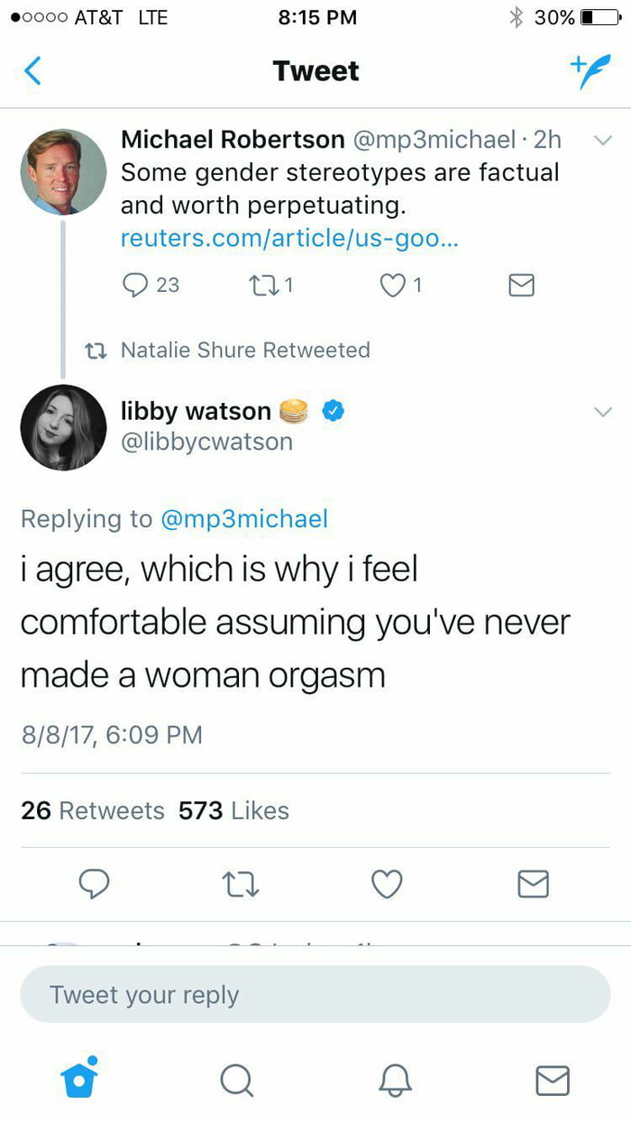
Task: View the list of 573 Likes
Action: [x=233, y=810]
